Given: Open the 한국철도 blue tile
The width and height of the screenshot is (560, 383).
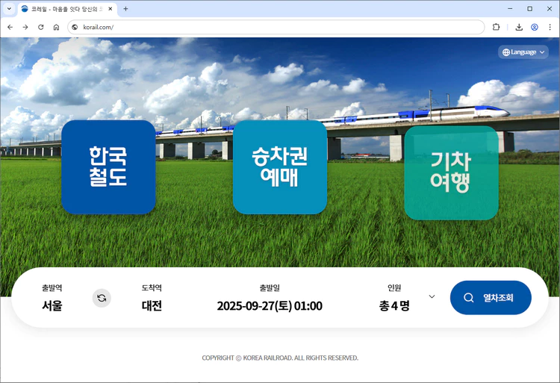Looking at the screenshot, I should tap(108, 167).
